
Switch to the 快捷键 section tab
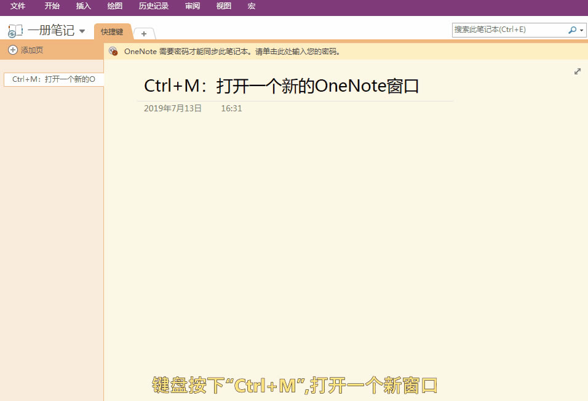pos(113,31)
